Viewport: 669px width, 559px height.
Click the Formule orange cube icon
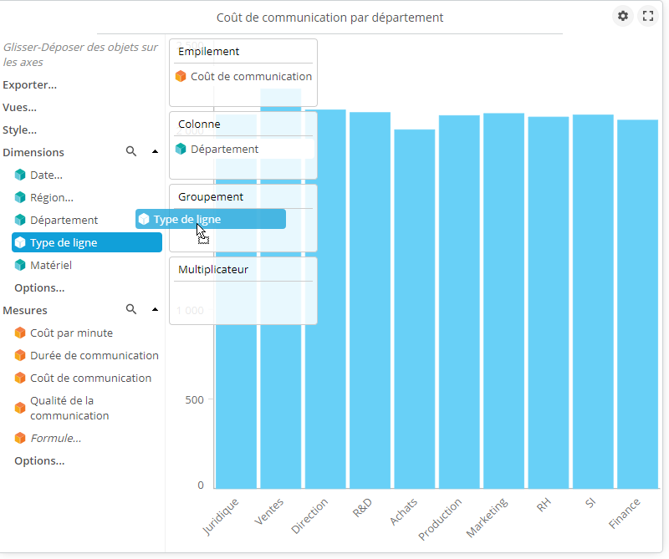click(20, 439)
